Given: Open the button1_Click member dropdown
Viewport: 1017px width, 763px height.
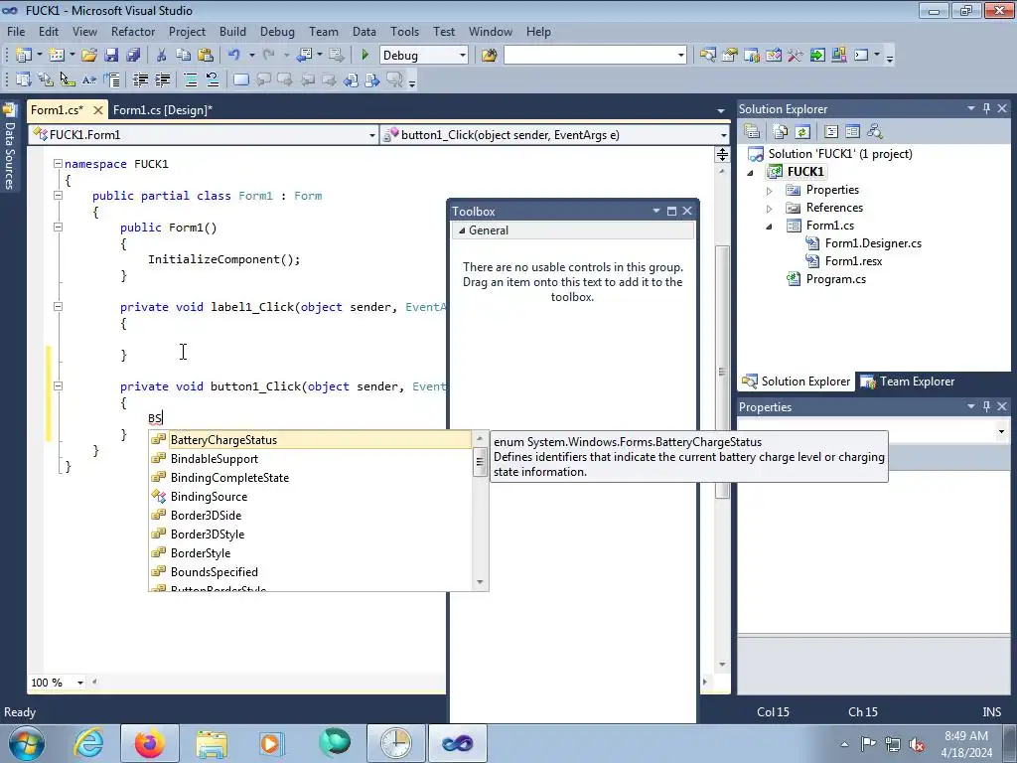Looking at the screenshot, I should 723,135.
